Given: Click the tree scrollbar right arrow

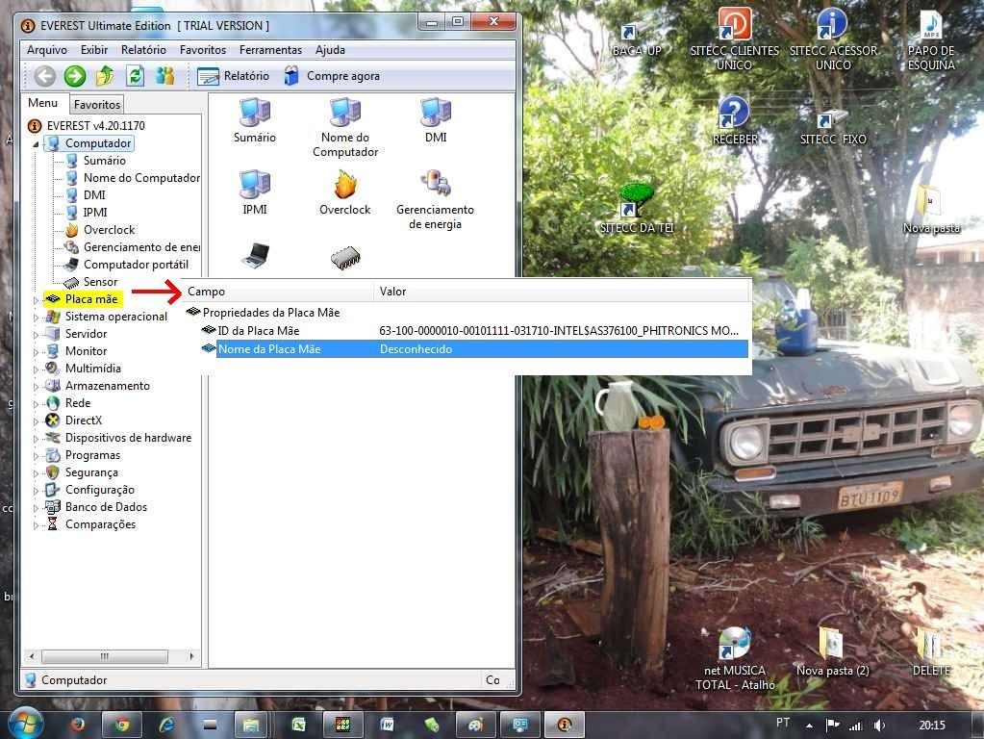Looking at the screenshot, I should (190, 656).
